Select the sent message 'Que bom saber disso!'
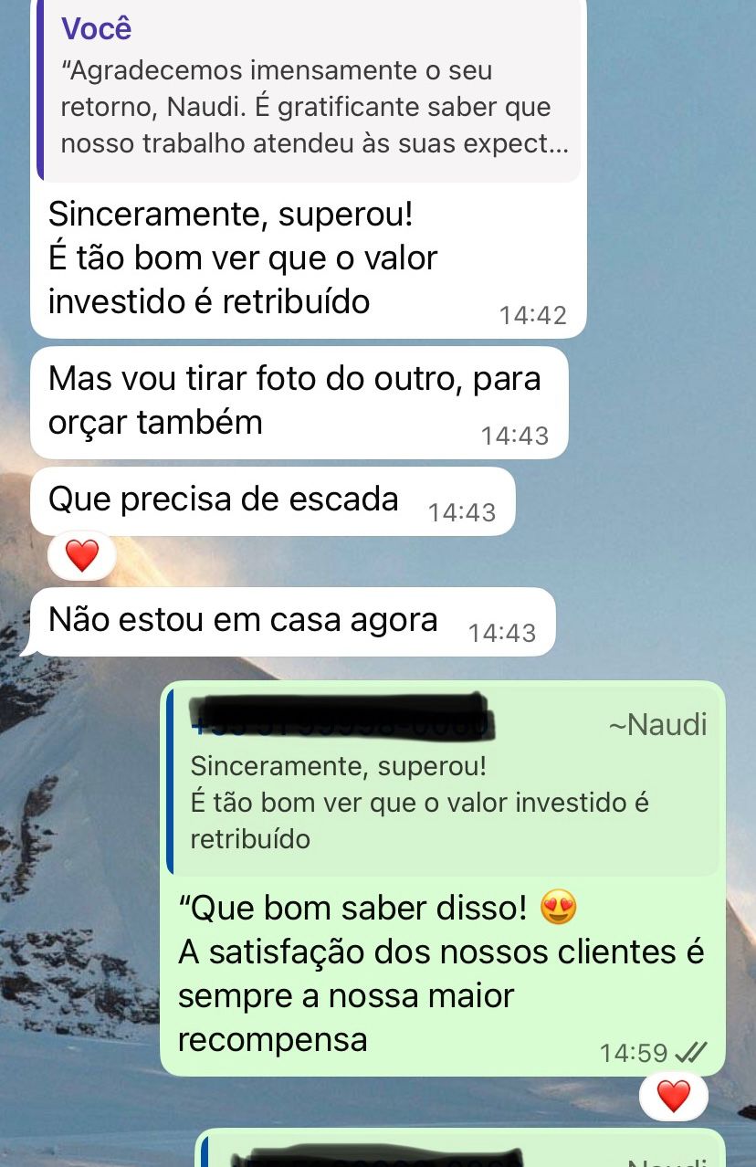Viewport: 756px width, 1167px height. [x=443, y=878]
